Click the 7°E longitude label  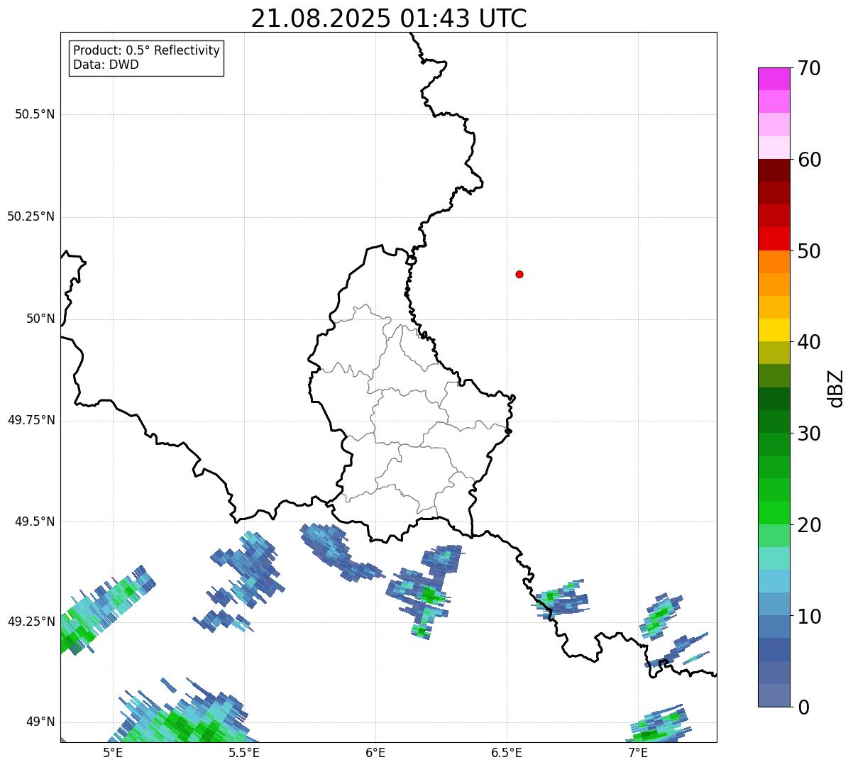click(x=638, y=753)
